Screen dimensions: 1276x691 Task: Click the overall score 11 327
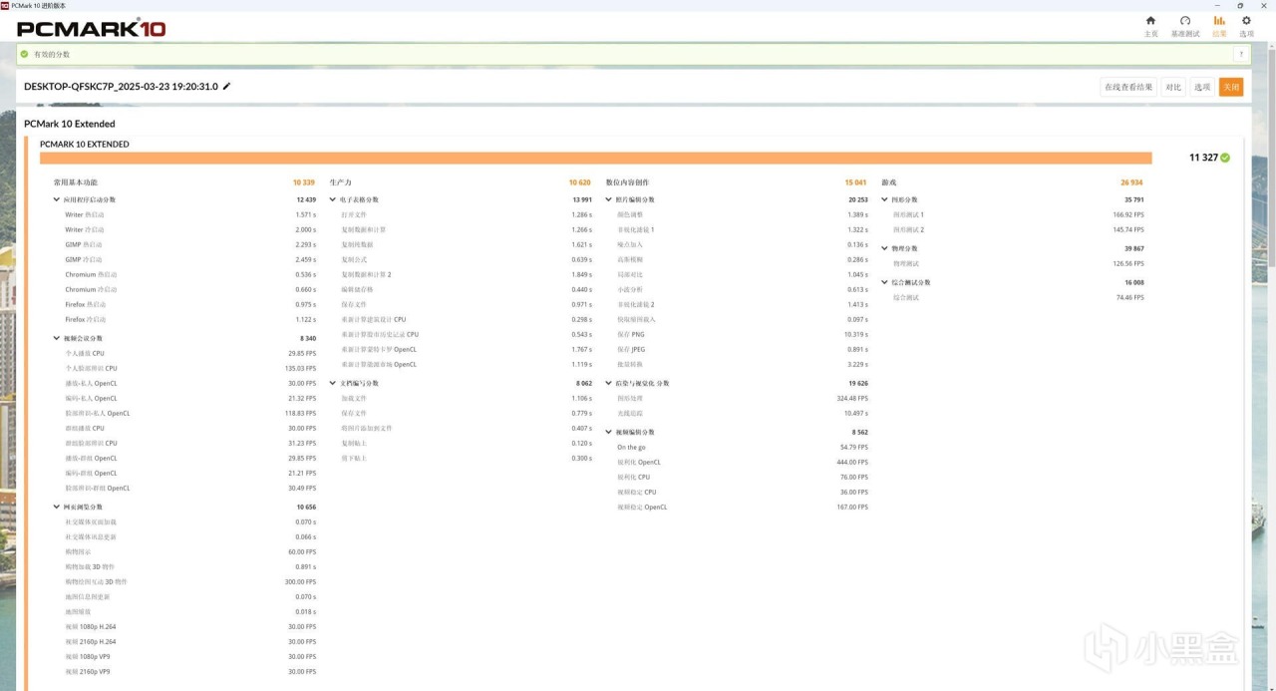tap(1203, 158)
